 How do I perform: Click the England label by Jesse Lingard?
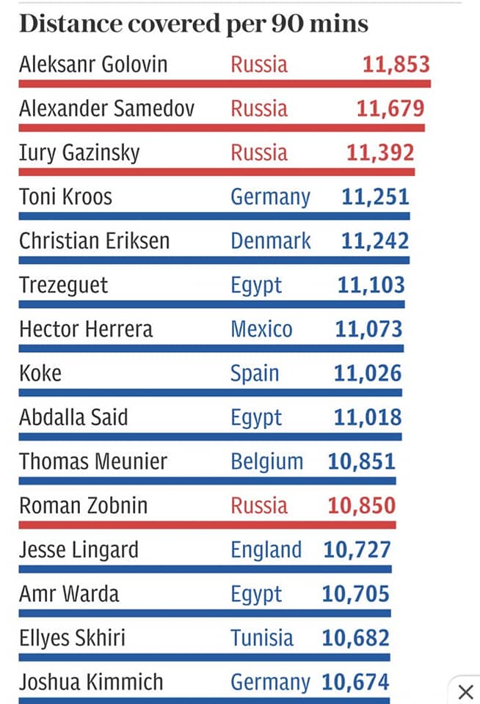(266, 551)
